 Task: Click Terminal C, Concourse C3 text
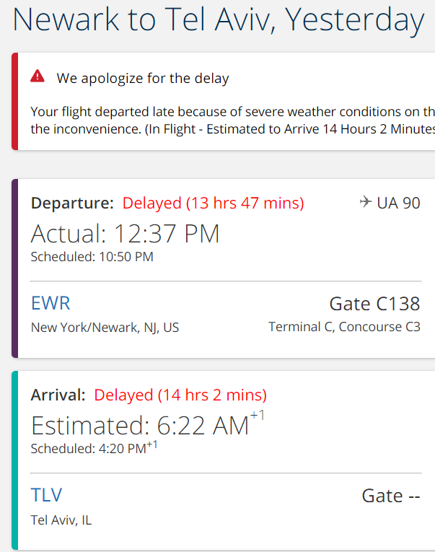[x=344, y=327]
